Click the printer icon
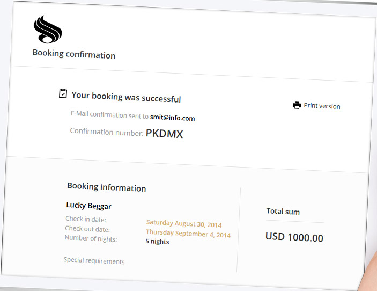 [x=297, y=105]
